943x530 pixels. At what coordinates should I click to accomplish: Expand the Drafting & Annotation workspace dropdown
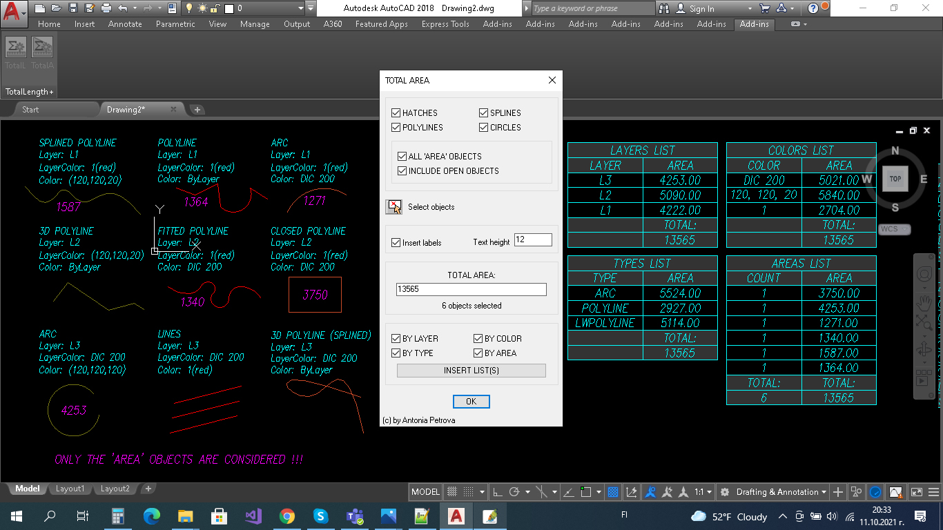[824, 492]
